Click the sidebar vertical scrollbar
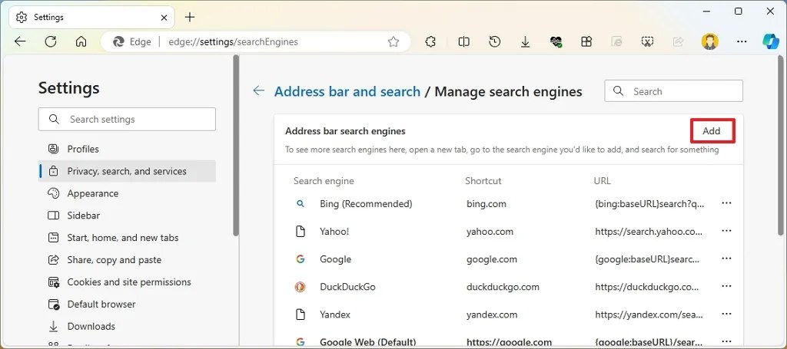This screenshot has width=787, height=349. coord(236,145)
